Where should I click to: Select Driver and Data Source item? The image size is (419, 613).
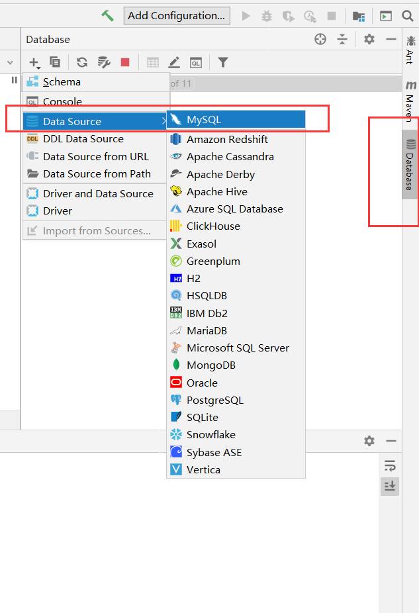[x=95, y=193]
